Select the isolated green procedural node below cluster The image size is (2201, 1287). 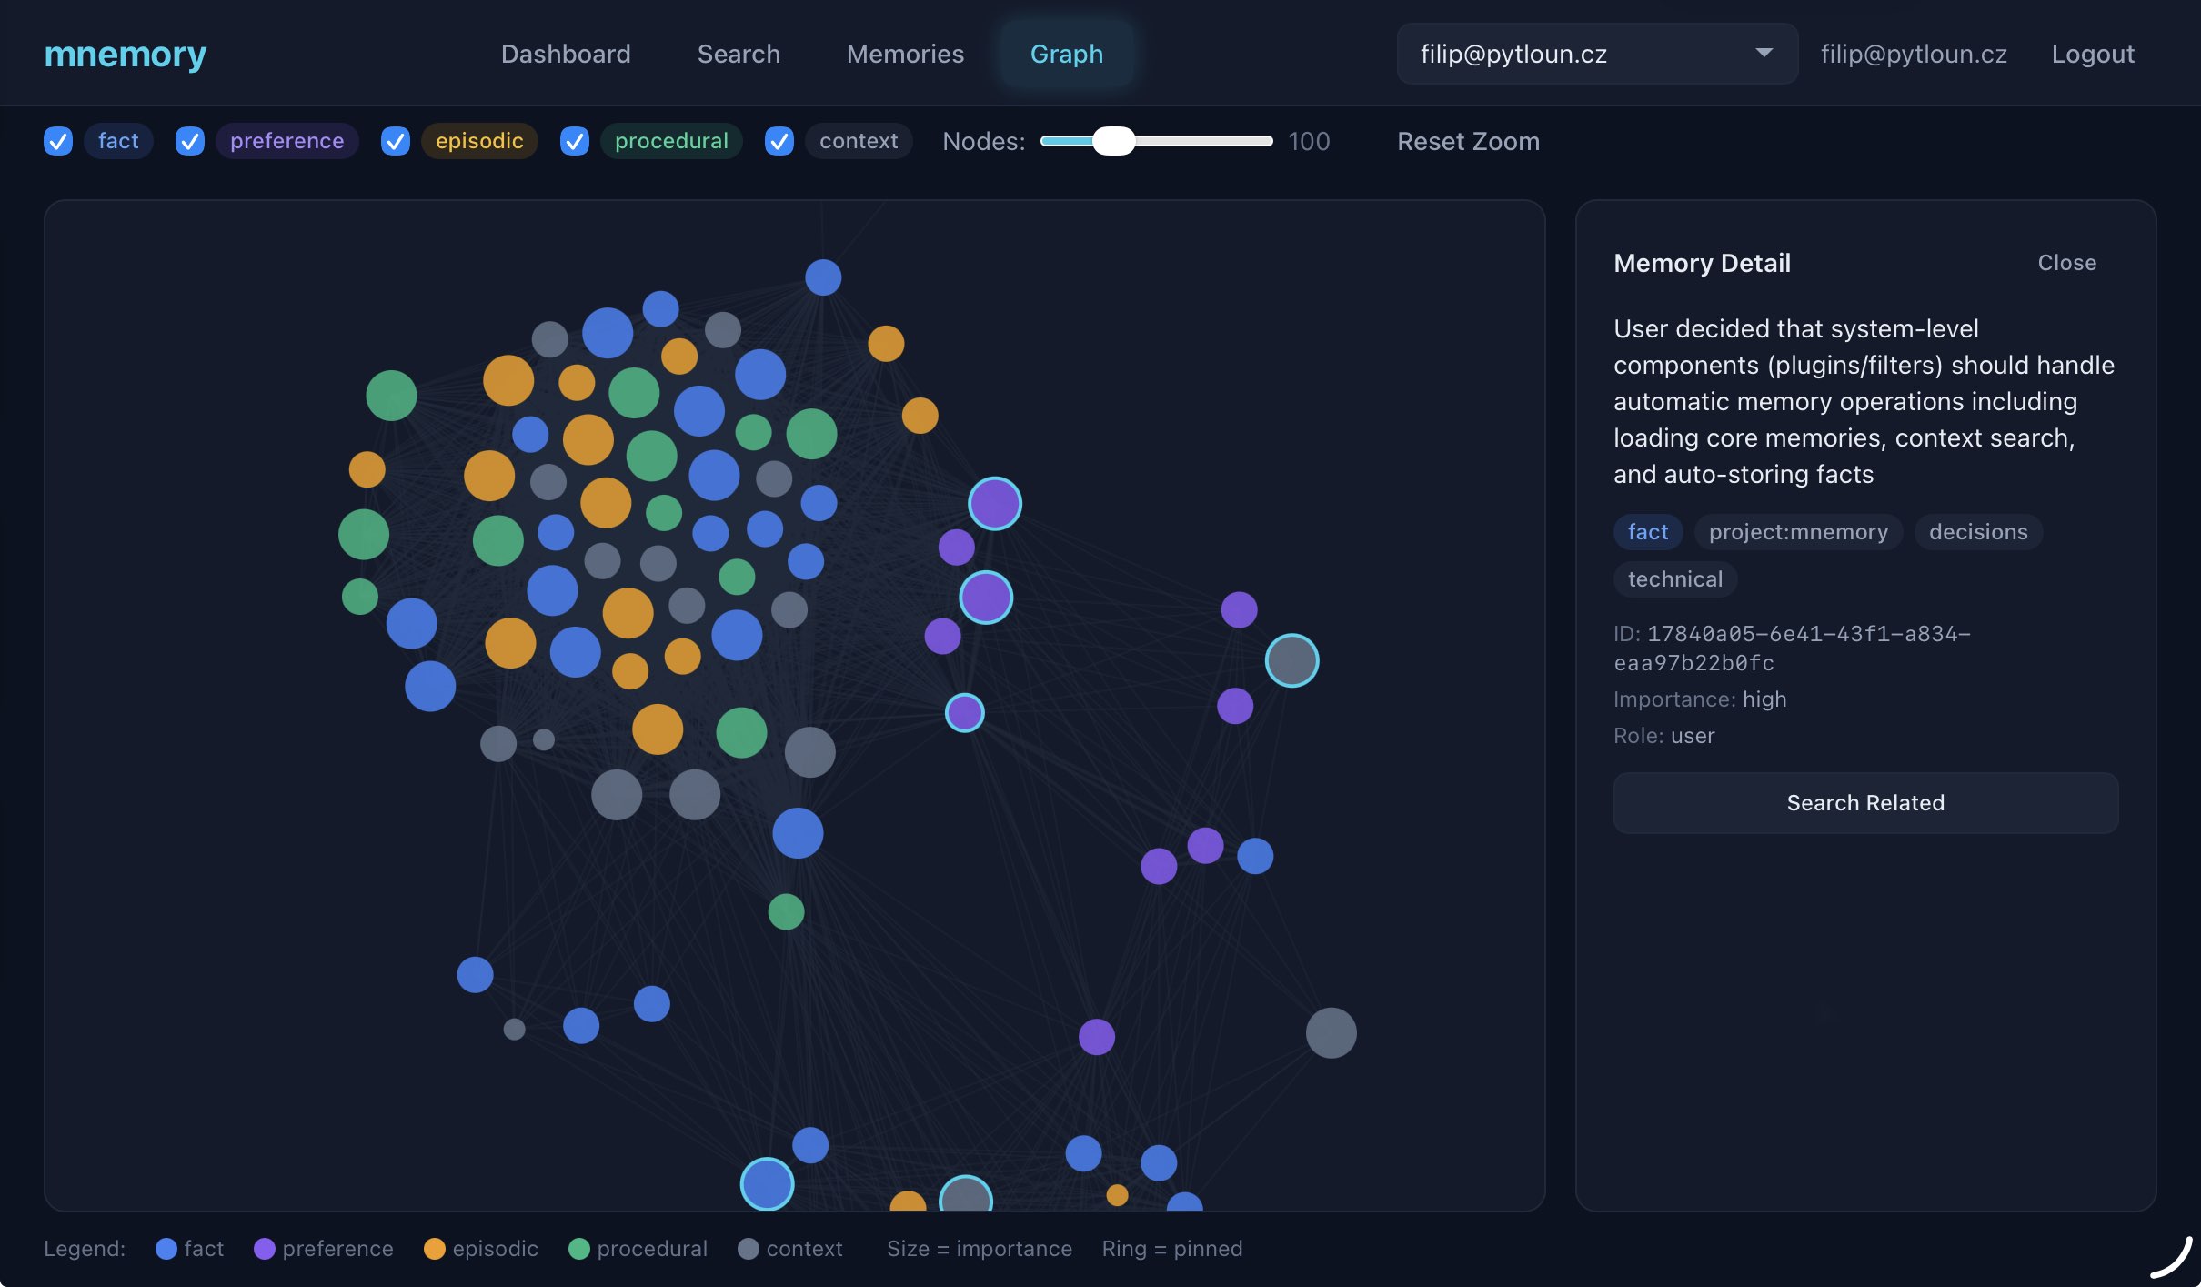pyautogui.click(x=786, y=911)
